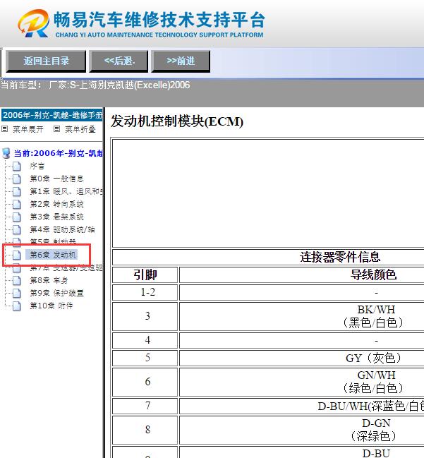Select pin cell 7

click(145, 406)
